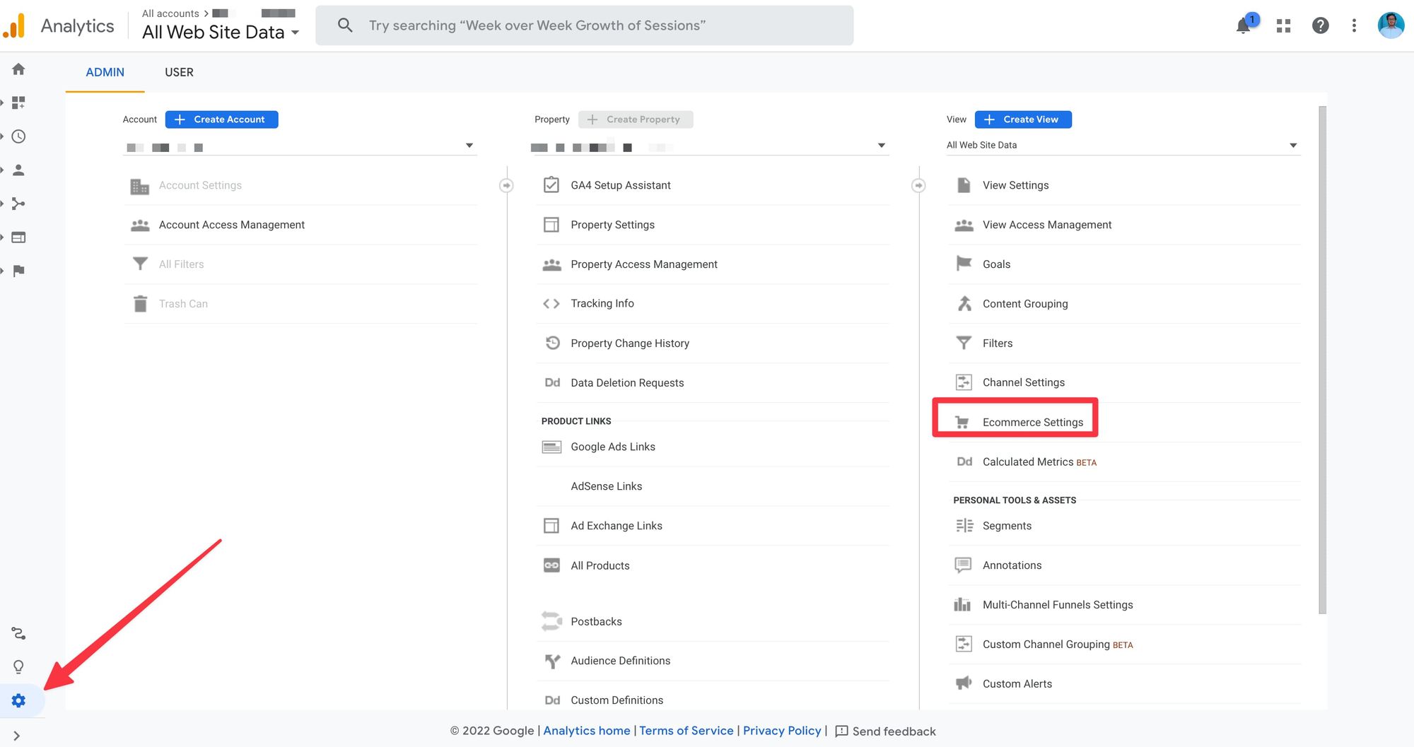
Task: Click the Property-to-View arrow circle icon
Action: click(918, 185)
